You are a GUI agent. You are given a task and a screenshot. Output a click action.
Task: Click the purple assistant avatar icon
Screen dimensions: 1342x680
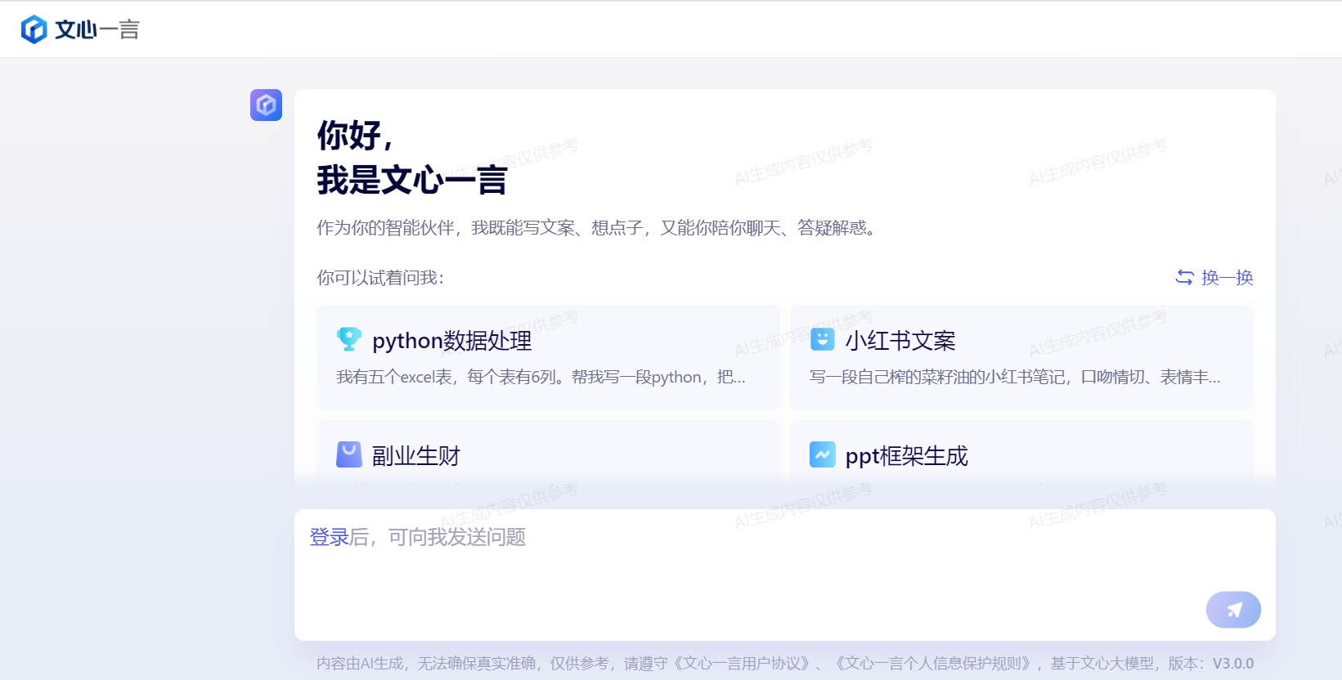click(x=266, y=105)
